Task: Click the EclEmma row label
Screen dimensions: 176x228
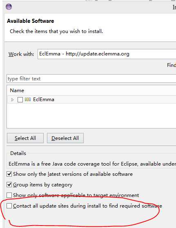Action: coord(44,100)
